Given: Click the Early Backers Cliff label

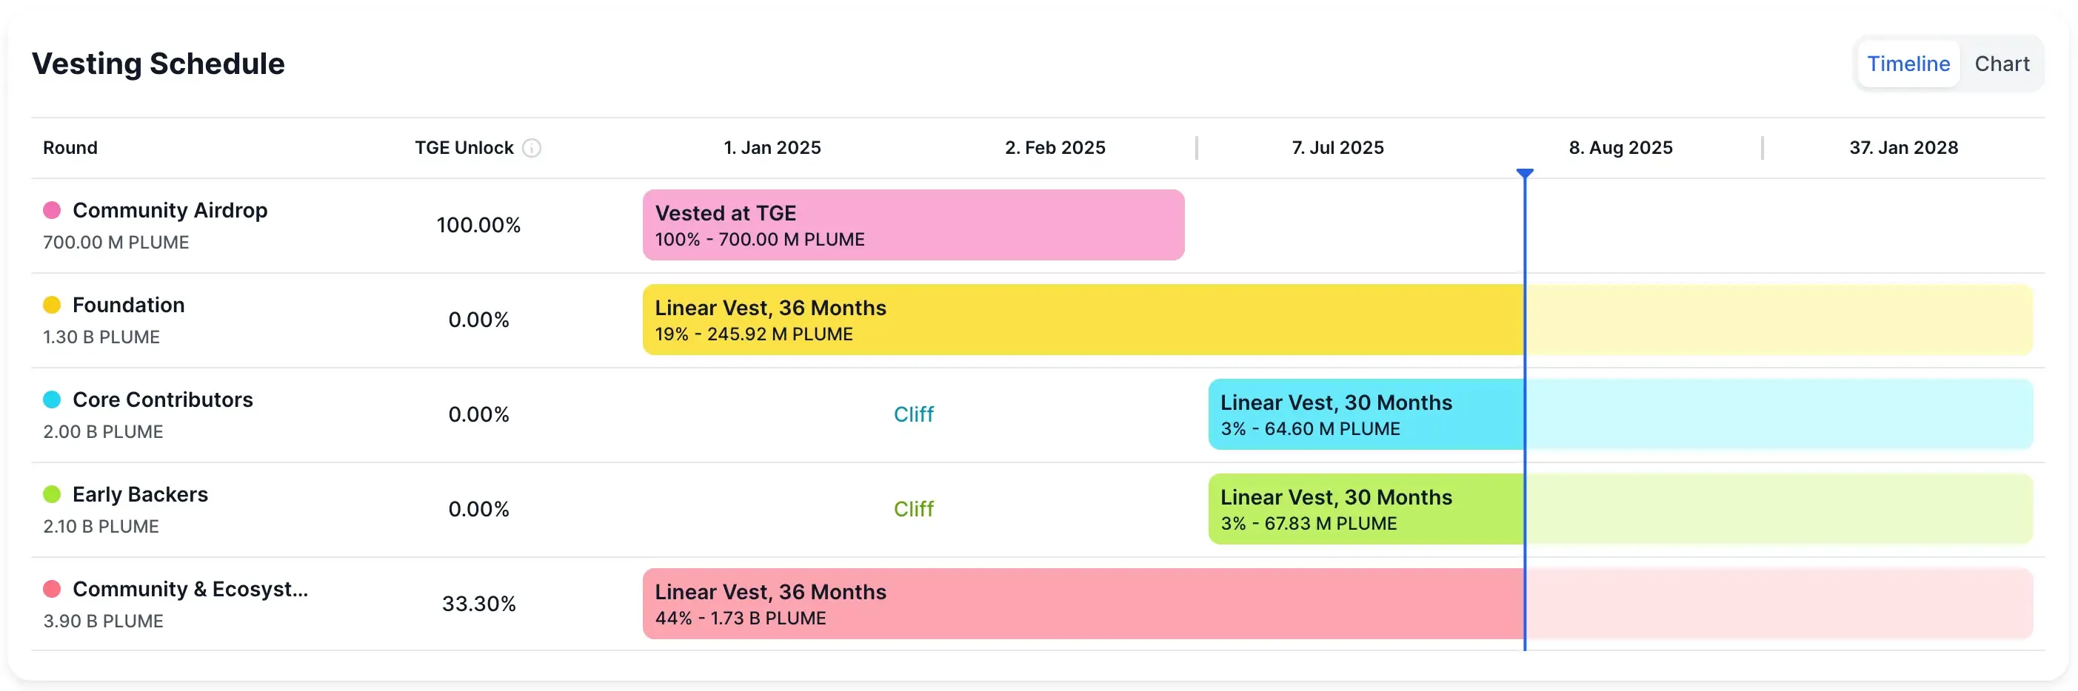Looking at the screenshot, I should (x=913, y=509).
